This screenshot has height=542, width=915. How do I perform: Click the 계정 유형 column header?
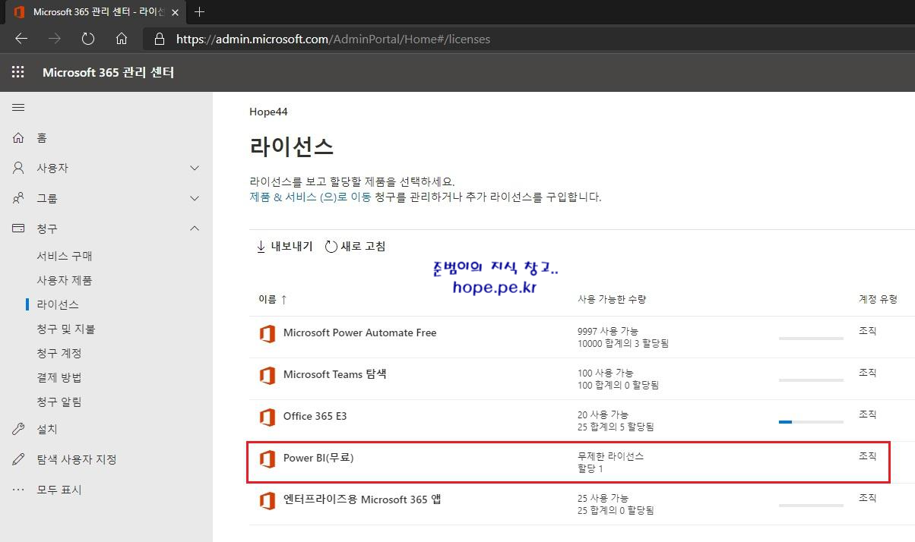pyautogui.click(x=878, y=300)
